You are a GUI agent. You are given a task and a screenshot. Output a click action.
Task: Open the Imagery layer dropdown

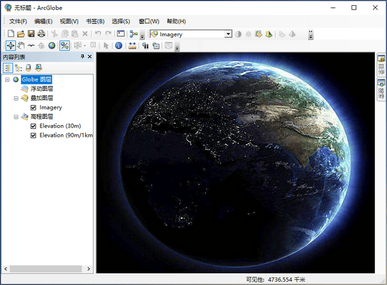[x=228, y=34]
